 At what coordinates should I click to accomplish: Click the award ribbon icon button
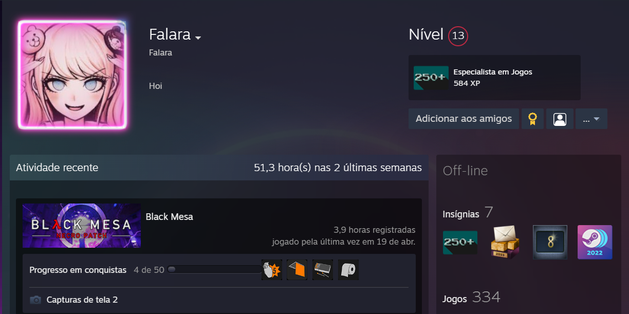532,119
